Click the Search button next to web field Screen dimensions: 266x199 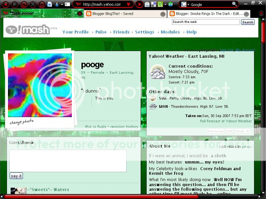[x=248, y=22]
